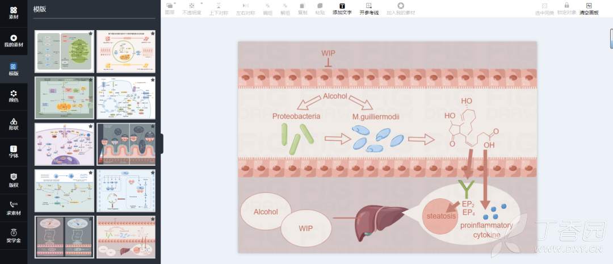Toggle 锁定对象 lock object
613x264 pixels.
pyautogui.click(x=566, y=9)
